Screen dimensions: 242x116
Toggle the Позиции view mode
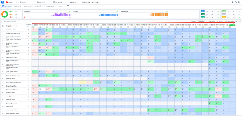coord(193,21)
